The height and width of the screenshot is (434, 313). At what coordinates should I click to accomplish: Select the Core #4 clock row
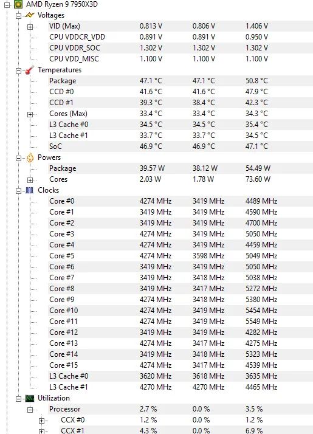coord(181,245)
